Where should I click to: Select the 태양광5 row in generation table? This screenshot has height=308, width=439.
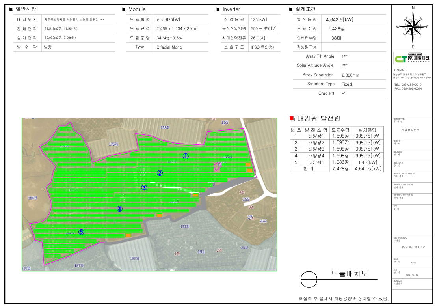point(337,162)
